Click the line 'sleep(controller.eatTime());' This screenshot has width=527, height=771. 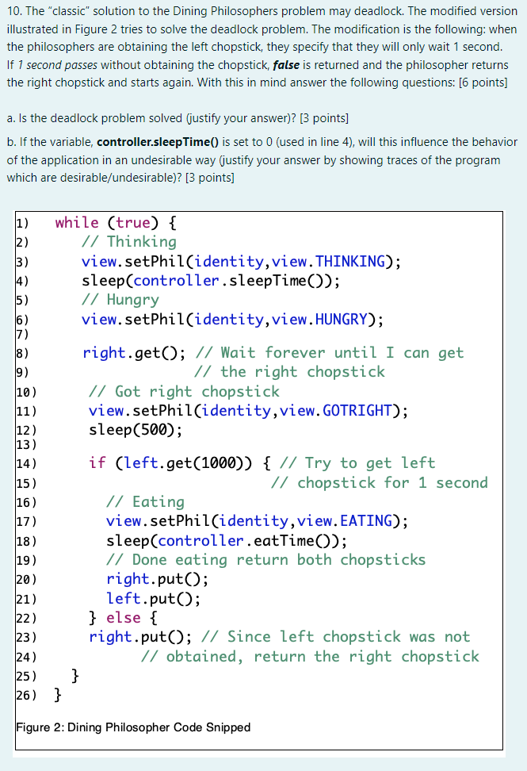coord(227,540)
